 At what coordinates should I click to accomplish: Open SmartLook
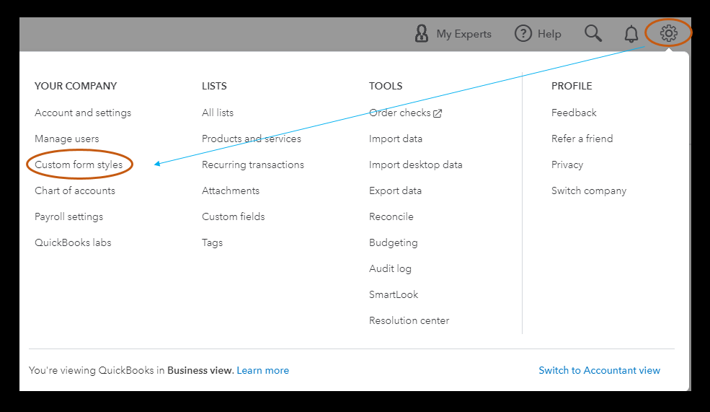(394, 294)
